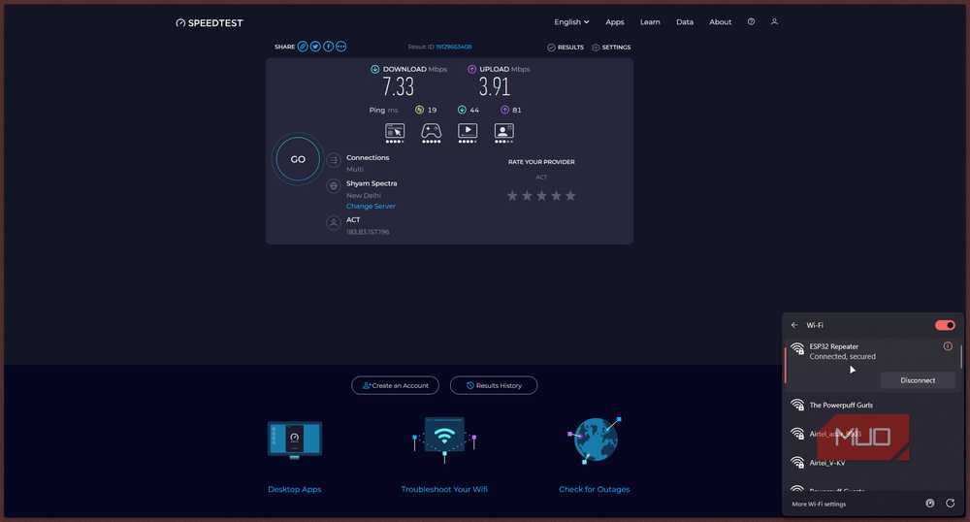Open the Results tab

566,47
